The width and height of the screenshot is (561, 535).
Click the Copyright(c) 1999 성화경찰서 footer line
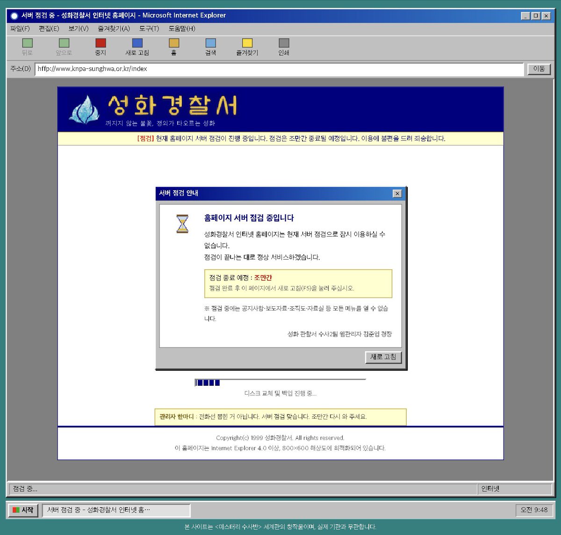click(x=280, y=438)
